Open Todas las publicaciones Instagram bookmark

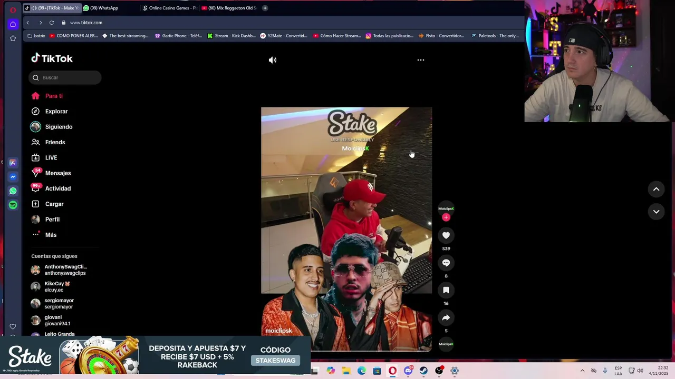pos(390,36)
